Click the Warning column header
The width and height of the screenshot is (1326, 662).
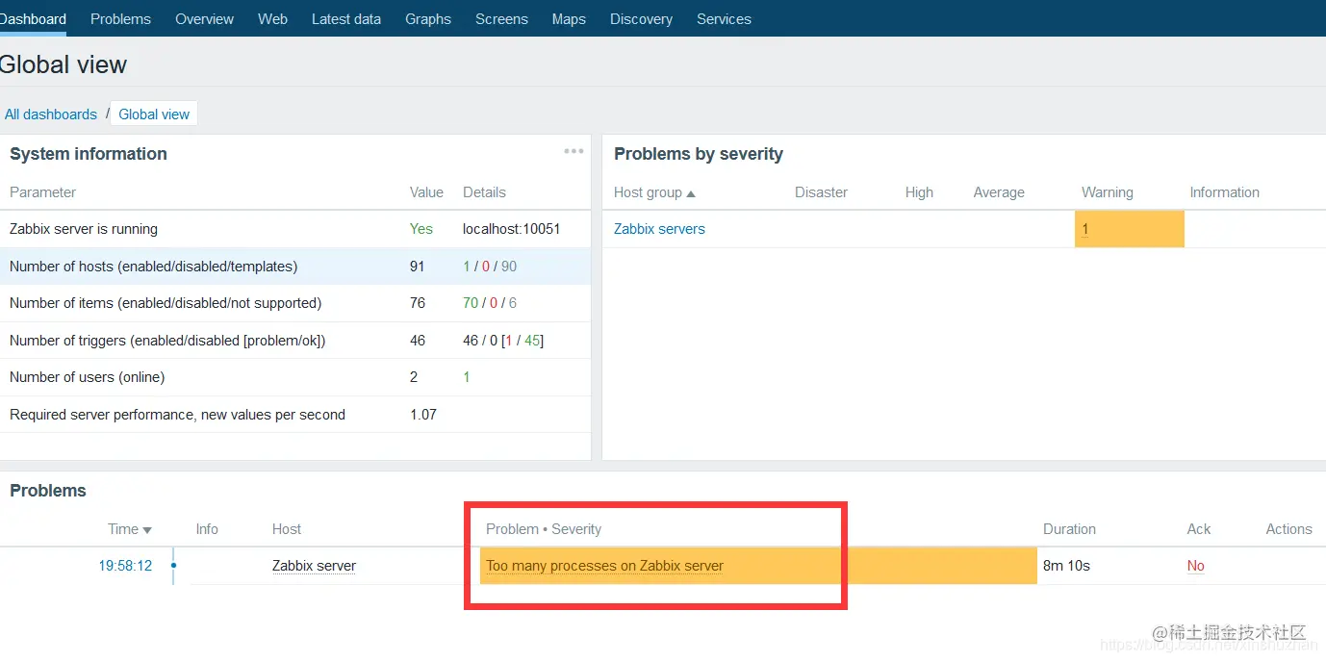pos(1108,192)
